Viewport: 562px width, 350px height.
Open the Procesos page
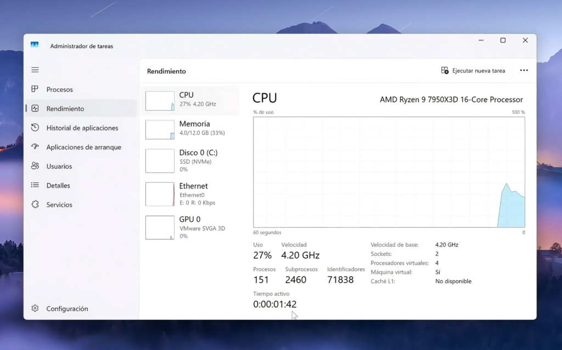81,89
